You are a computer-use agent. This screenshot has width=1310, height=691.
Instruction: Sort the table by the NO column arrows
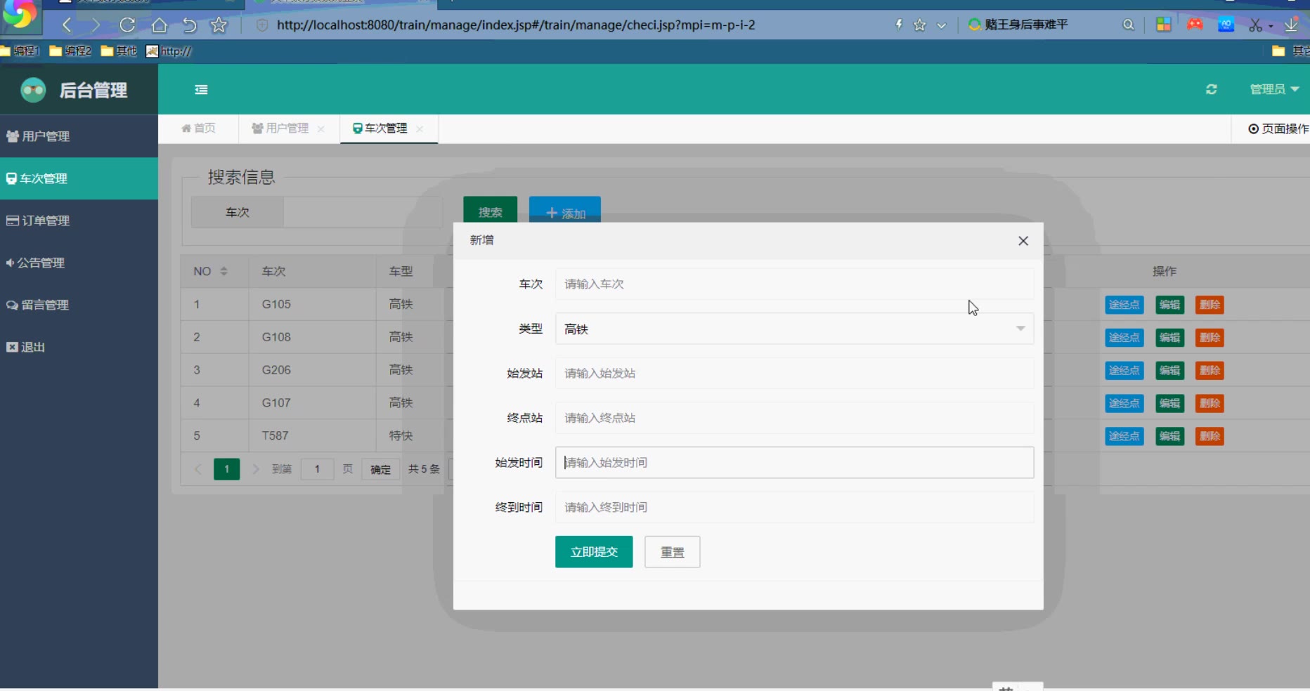point(223,271)
